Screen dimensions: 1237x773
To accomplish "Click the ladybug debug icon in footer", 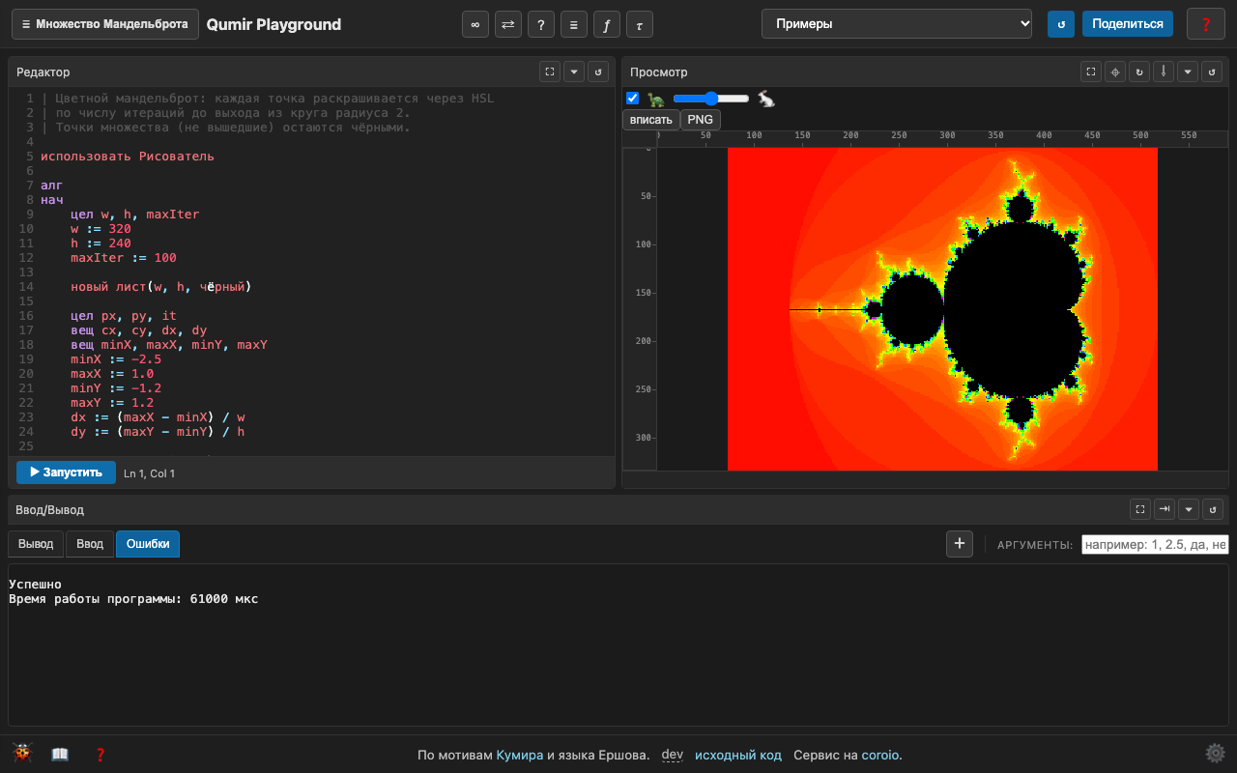I will pos(22,754).
